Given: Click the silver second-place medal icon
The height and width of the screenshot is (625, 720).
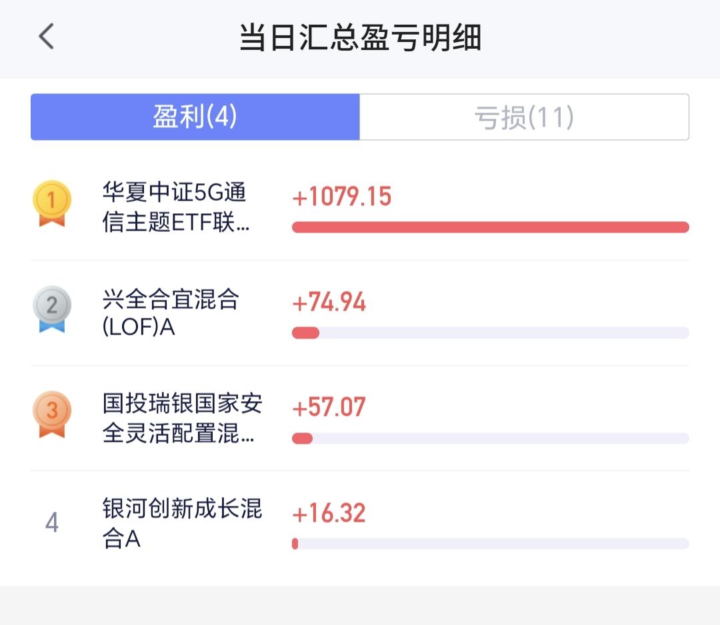Looking at the screenshot, I should point(51,309).
